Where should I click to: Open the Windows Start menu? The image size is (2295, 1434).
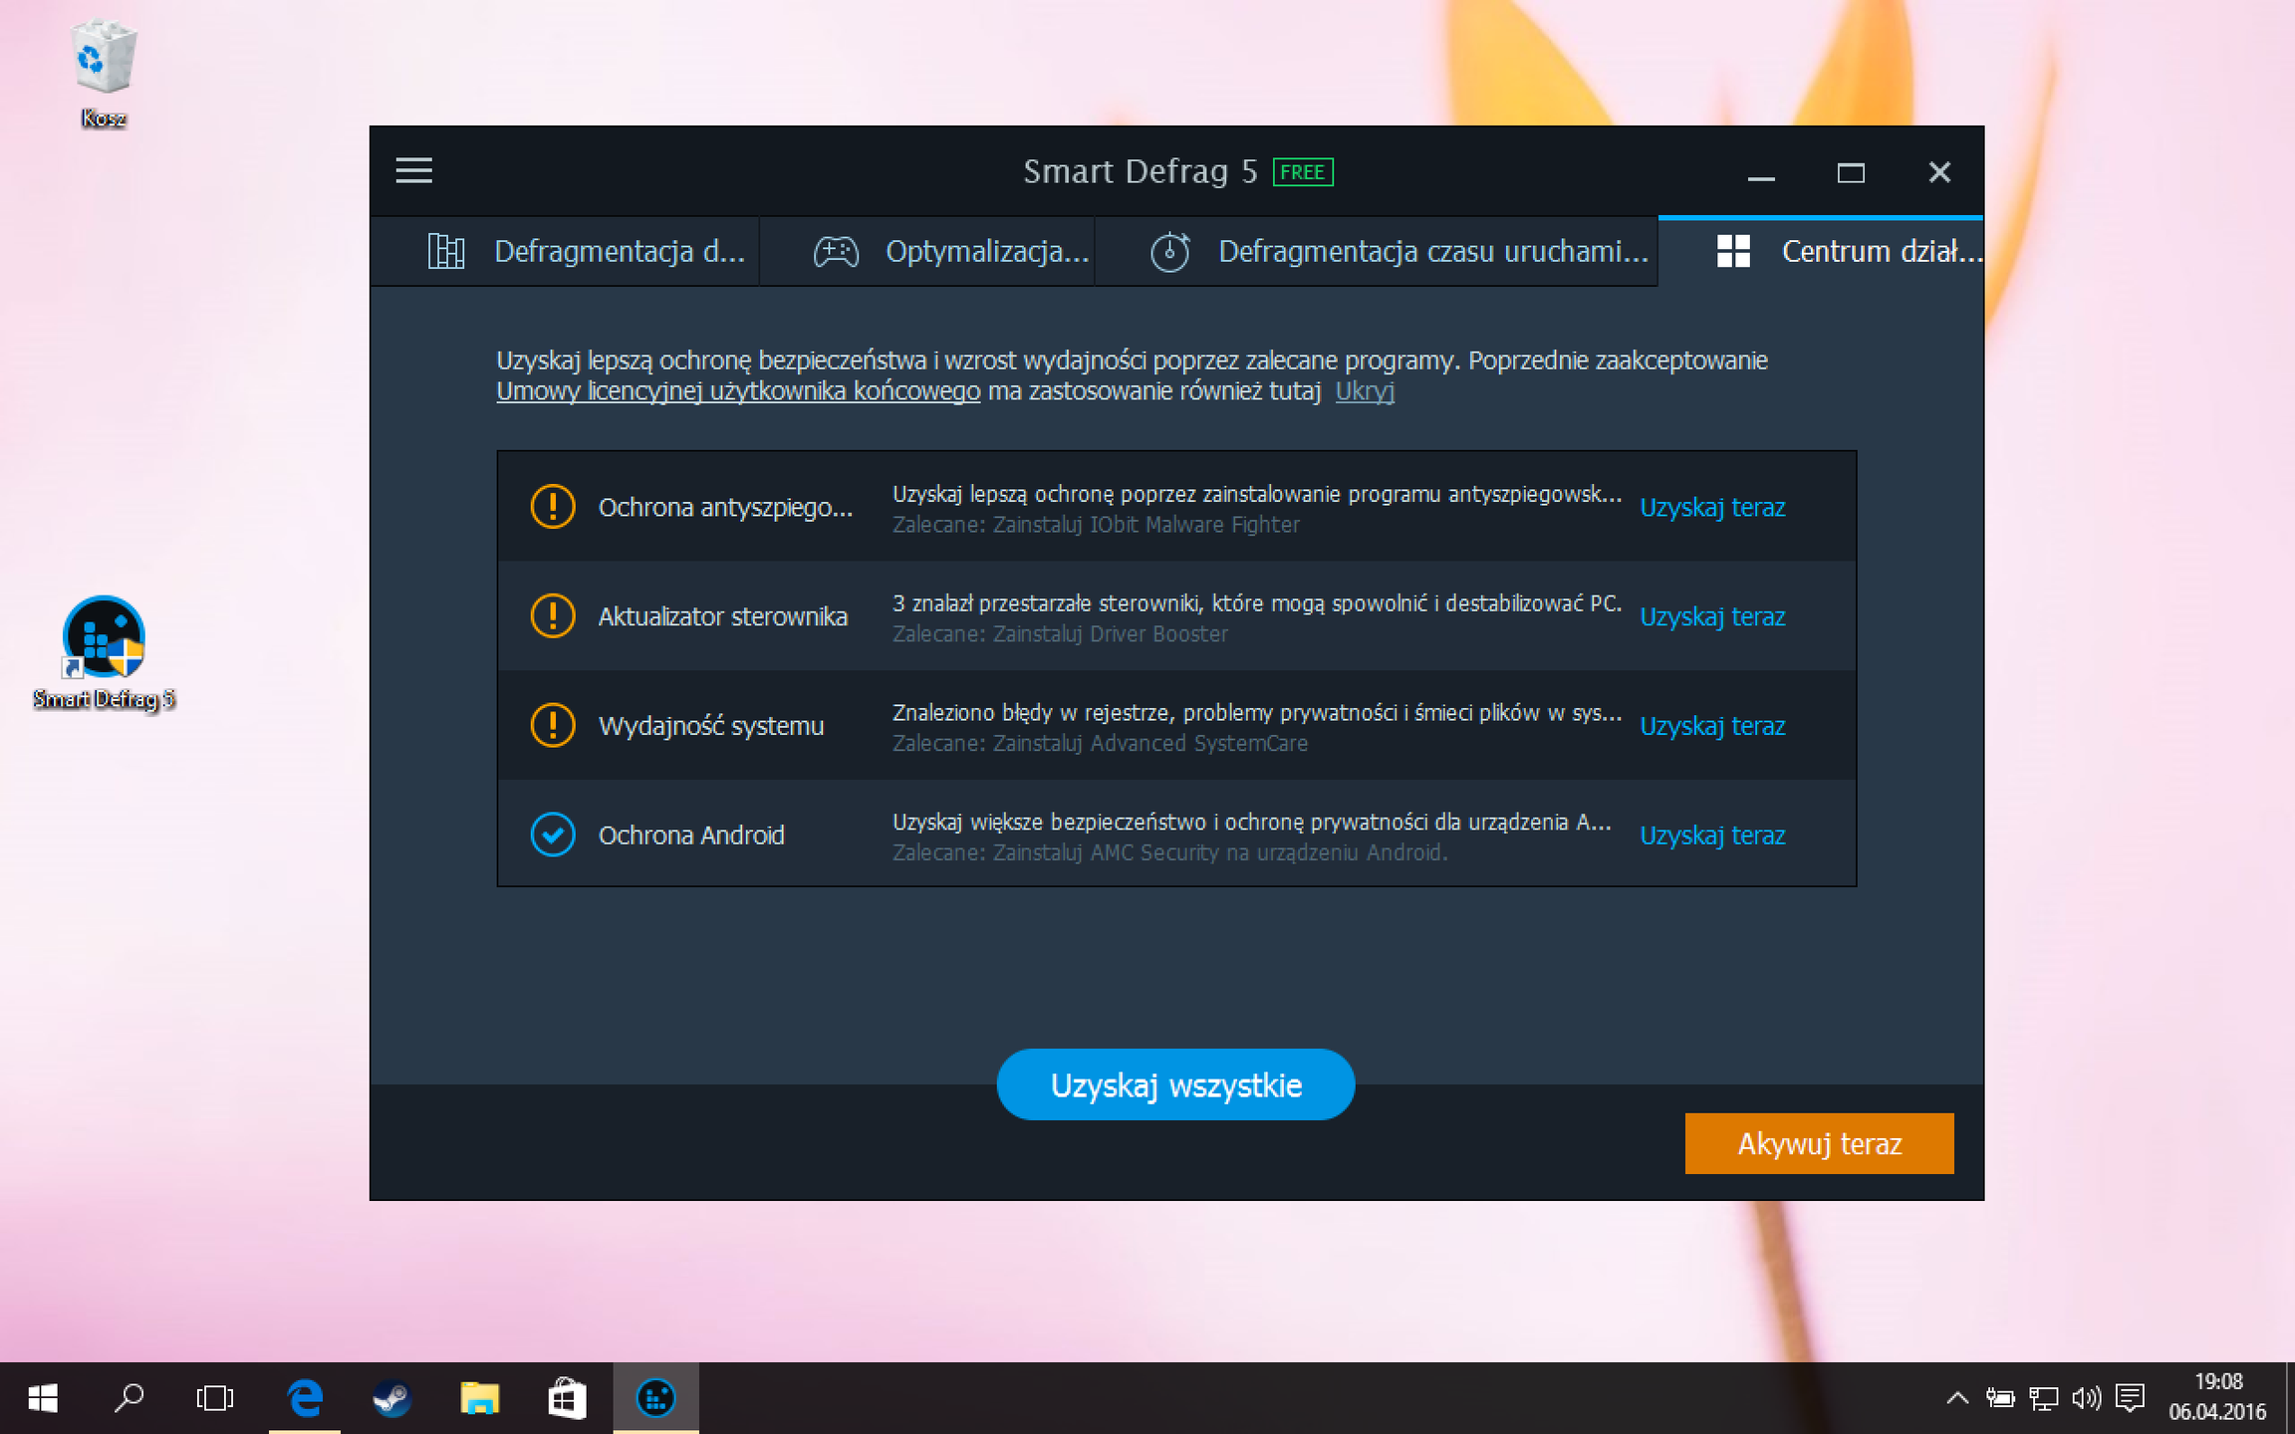(42, 1398)
